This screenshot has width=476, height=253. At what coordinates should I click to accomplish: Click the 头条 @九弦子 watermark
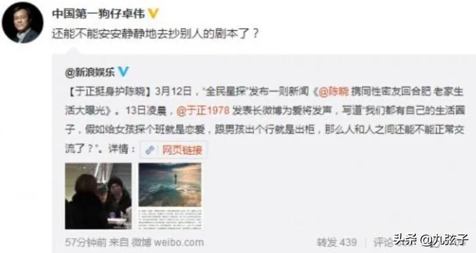click(431, 240)
